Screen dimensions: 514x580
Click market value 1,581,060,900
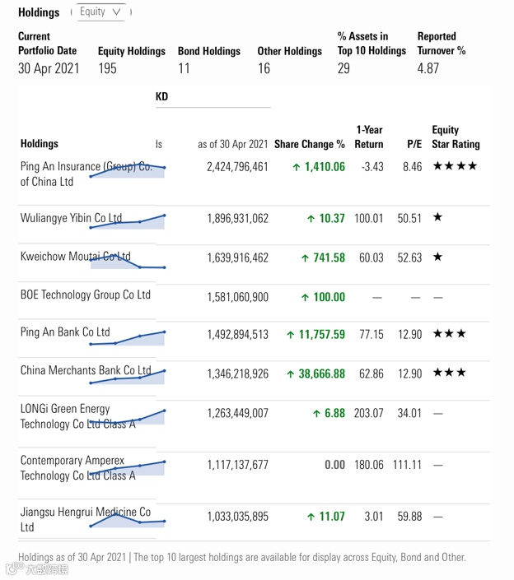point(237,297)
